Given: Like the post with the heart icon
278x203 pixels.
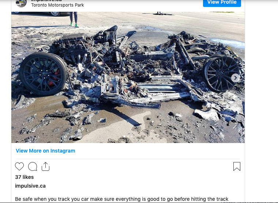Looking at the screenshot, I should point(19,166).
